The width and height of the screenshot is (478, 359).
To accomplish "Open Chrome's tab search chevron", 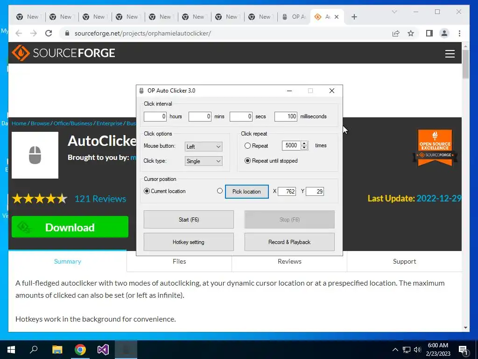I will point(394,12).
